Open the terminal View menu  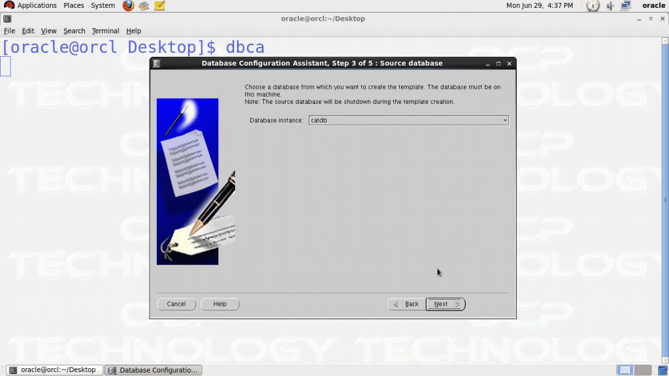pyautogui.click(x=48, y=31)
